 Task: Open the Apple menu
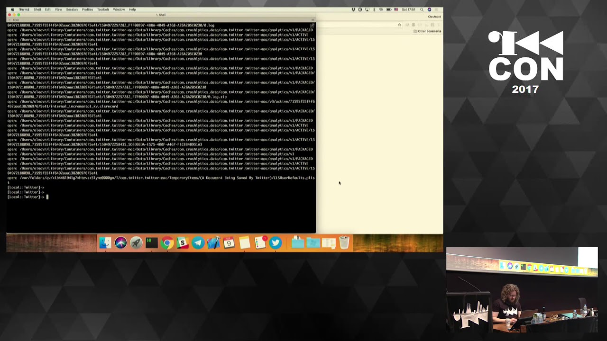tap(12, 9)
